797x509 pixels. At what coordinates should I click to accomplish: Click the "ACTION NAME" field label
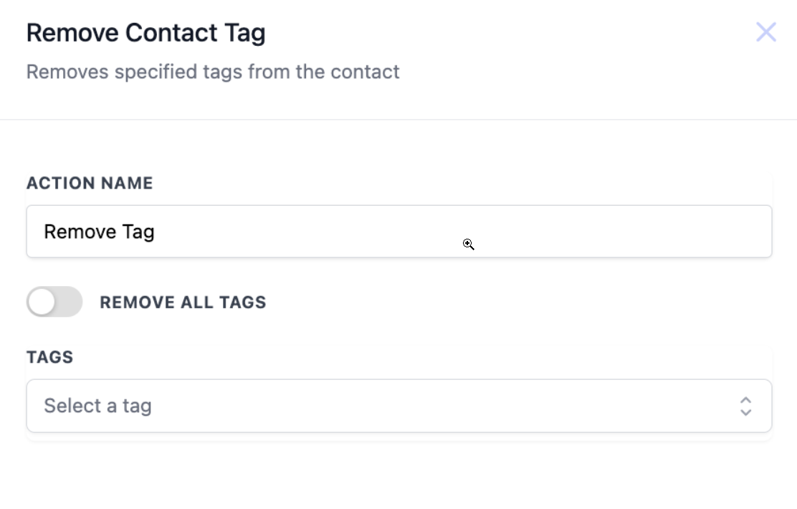pyautogui.click(x=90, y=183)
